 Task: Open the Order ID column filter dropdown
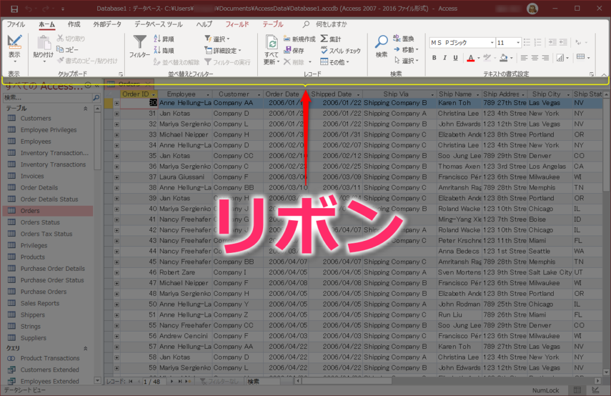point(152,94)
